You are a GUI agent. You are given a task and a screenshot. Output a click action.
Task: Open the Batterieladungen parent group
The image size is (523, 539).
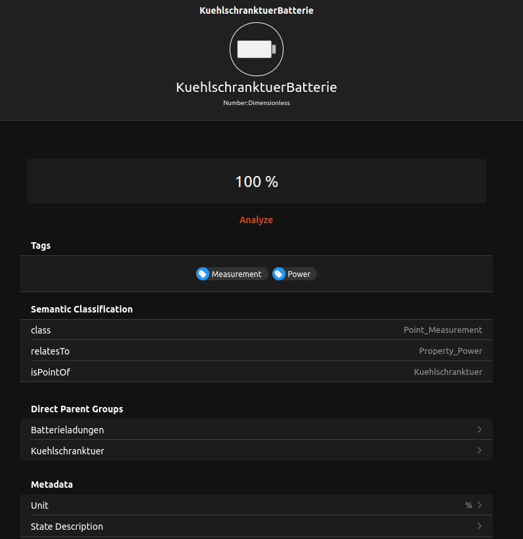pyautogui.click(x=68, y=430)
